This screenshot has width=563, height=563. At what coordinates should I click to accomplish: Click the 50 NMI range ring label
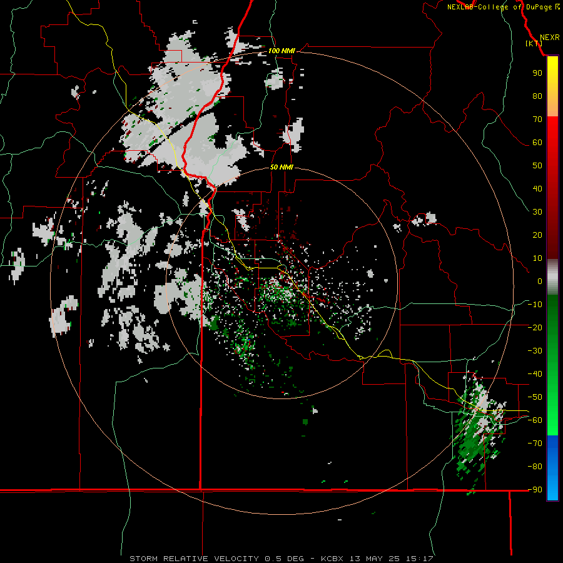click(x=281, y=167)
